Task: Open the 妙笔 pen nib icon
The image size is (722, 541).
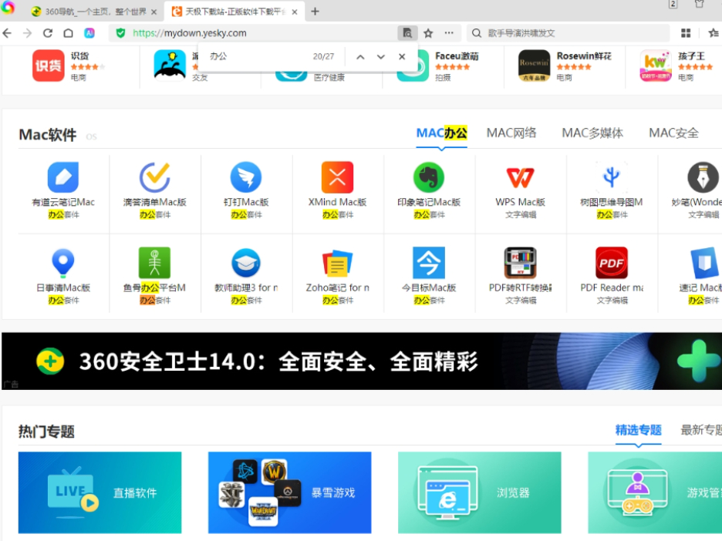Action: click(x=703, y=177)
